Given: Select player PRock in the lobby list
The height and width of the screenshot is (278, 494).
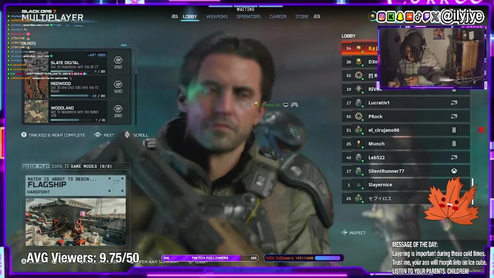Looking at the screenshot, I should point(406,116).
